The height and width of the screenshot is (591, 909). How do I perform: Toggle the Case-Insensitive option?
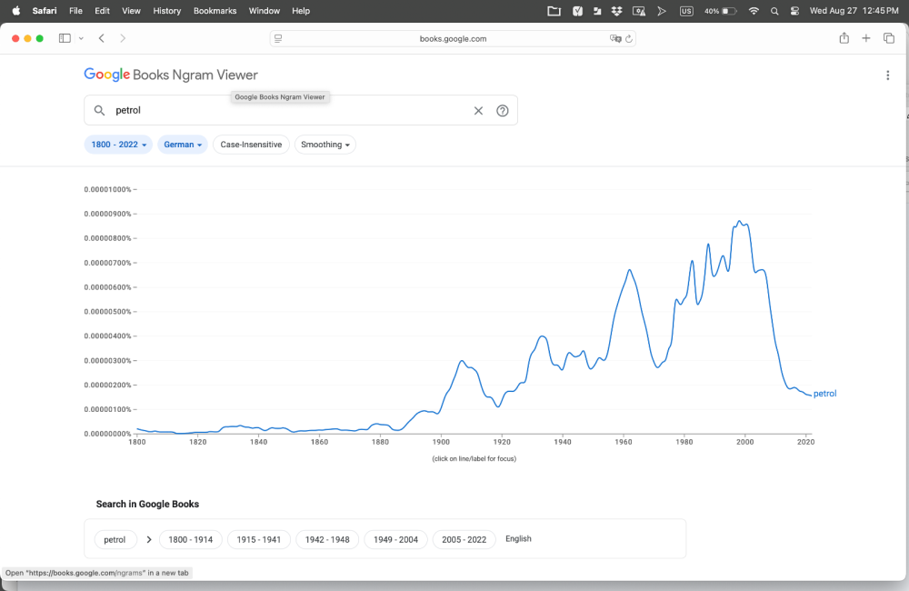coord(251,145)
